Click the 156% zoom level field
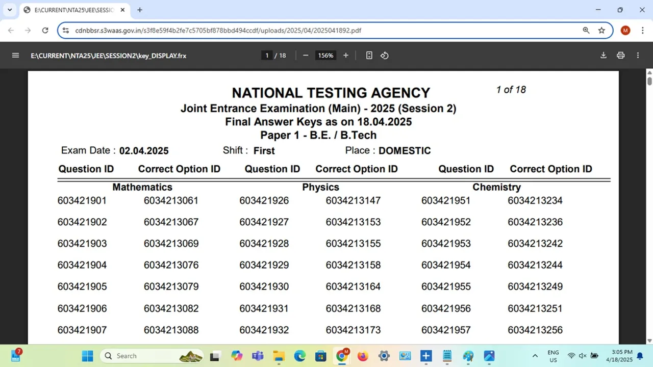The width and height of the screenshot is (653, 367). [325, 56]
